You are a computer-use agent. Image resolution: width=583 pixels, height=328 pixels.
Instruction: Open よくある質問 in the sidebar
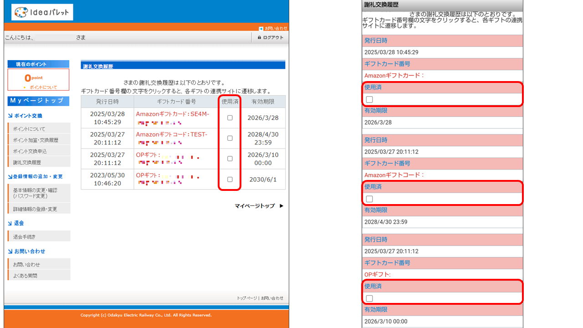(25, 275)
